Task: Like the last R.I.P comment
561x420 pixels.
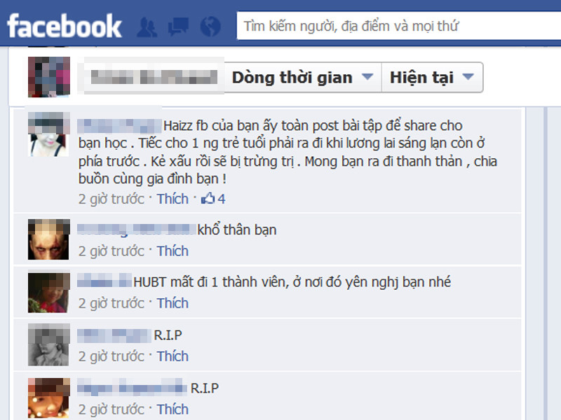Action: (x=173, y=409)
